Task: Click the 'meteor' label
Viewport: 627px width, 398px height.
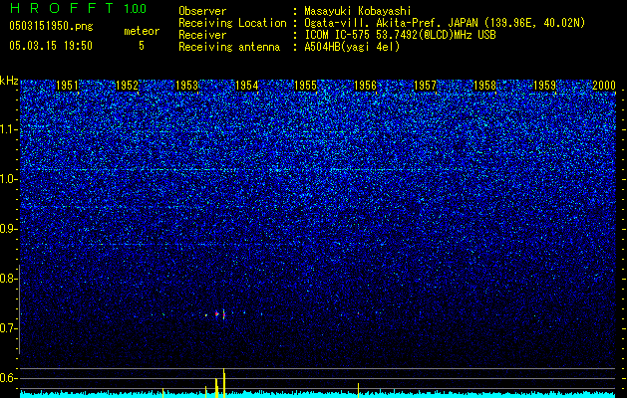Action: [x=142, y=31]
